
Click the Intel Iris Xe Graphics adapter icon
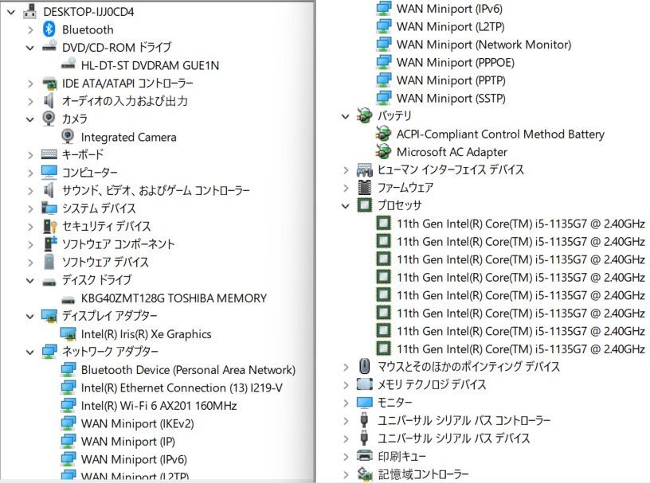[68, 333]
